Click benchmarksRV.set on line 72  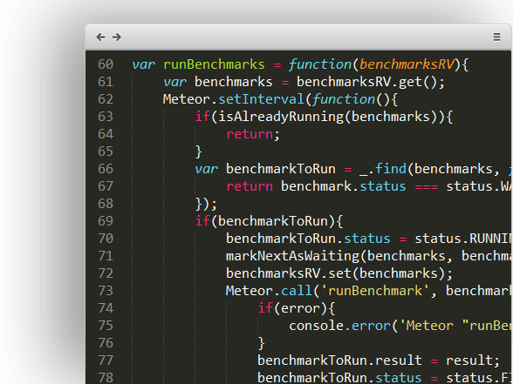[289, 273]
